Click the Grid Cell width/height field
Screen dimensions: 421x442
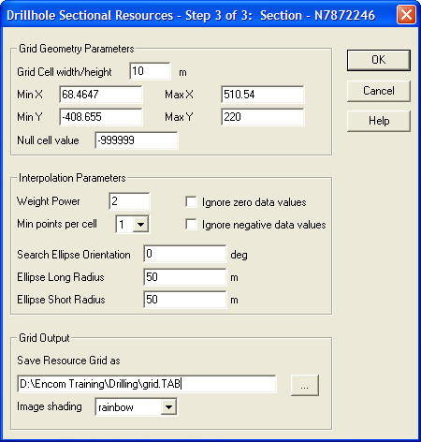click(x=150, y=71)
